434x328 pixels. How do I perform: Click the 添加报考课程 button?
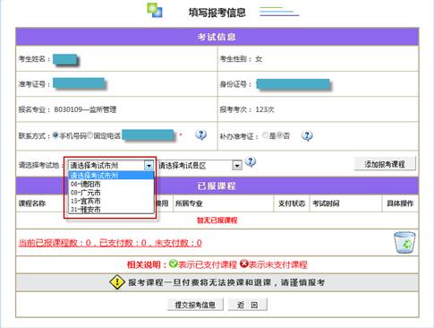click(385, 164)
